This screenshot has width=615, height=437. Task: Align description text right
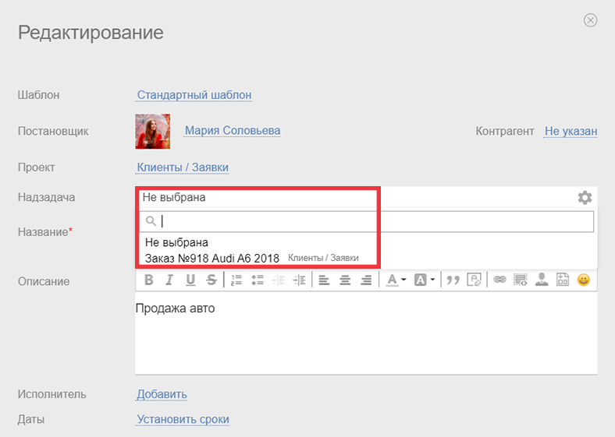coord(366,280)
